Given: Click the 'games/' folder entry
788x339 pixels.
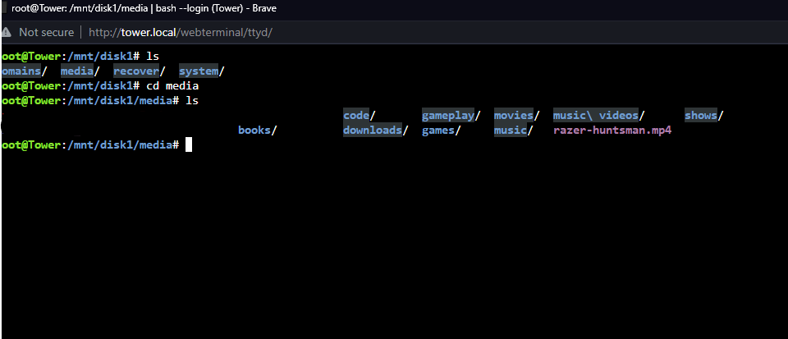Looking at the screenshot, I should click(x=442, y=131).
